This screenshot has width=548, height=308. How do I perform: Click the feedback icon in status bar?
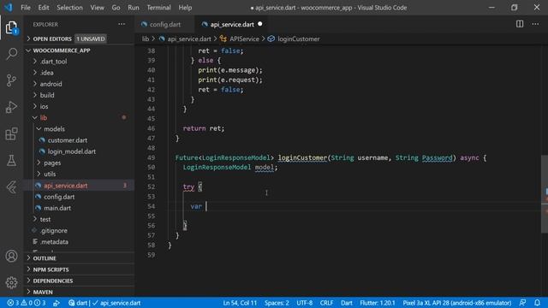pos(523,303)
